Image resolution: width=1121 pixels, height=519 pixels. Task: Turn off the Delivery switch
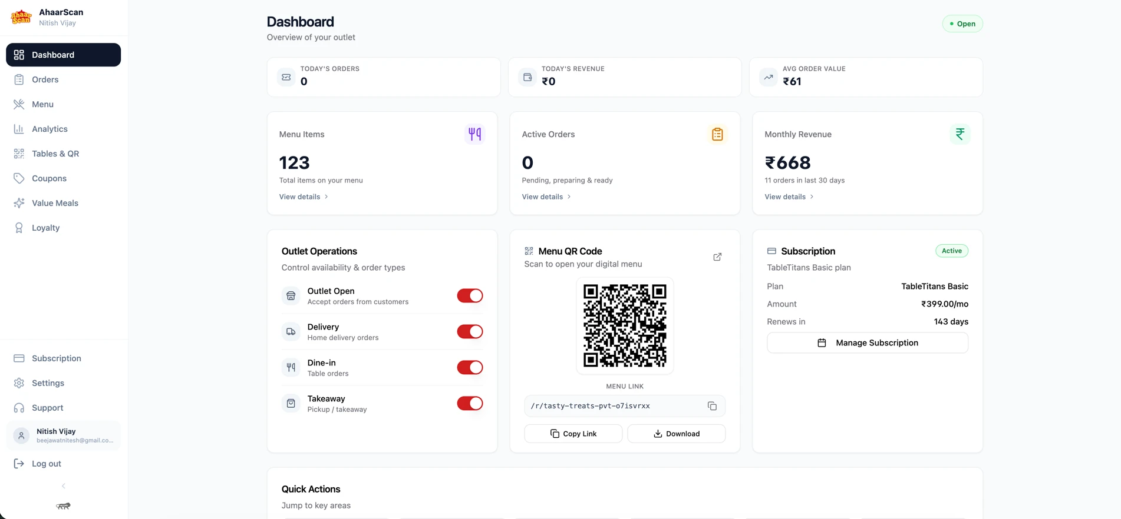coord(470,332)
